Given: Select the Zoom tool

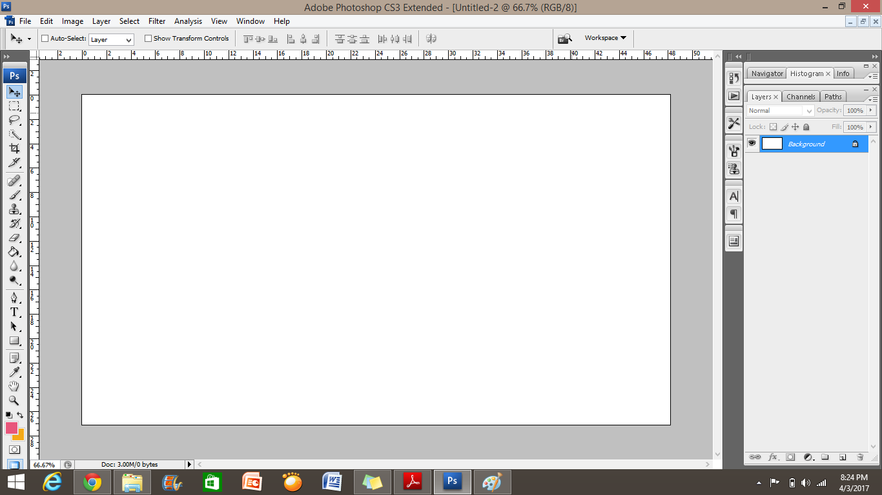Looking at the screenshot, I should click(x=14, y=400).
